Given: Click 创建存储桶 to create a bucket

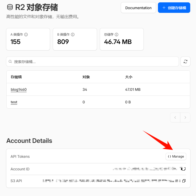Looking at the screenshot, I should 174,8.
